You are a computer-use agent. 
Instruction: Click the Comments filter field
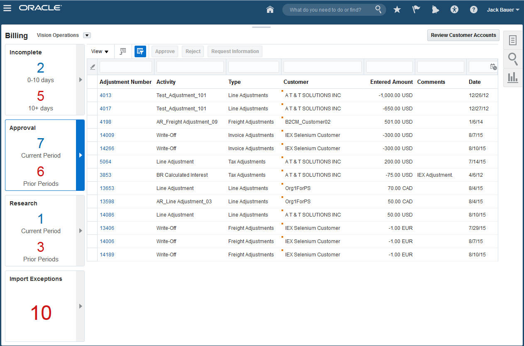click(441, 67)
